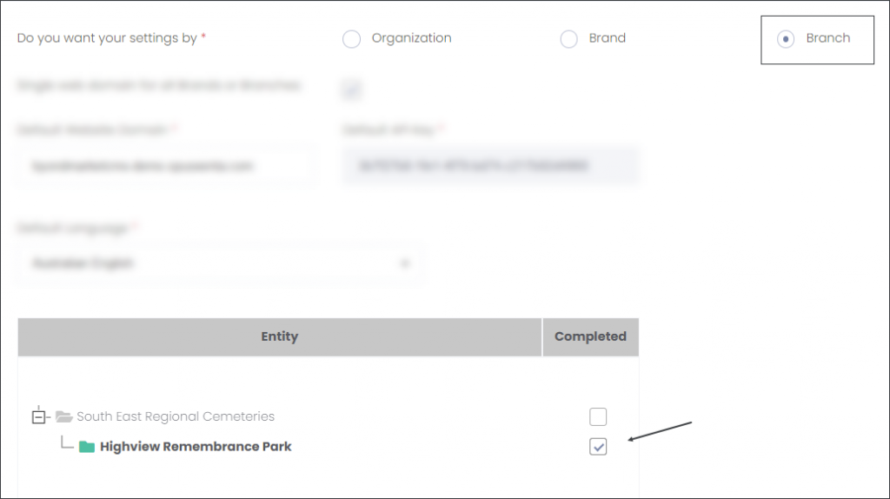Collapse the South East Regional Cemeteries tree node
890x499 pixels.
[x=38, y=417]
